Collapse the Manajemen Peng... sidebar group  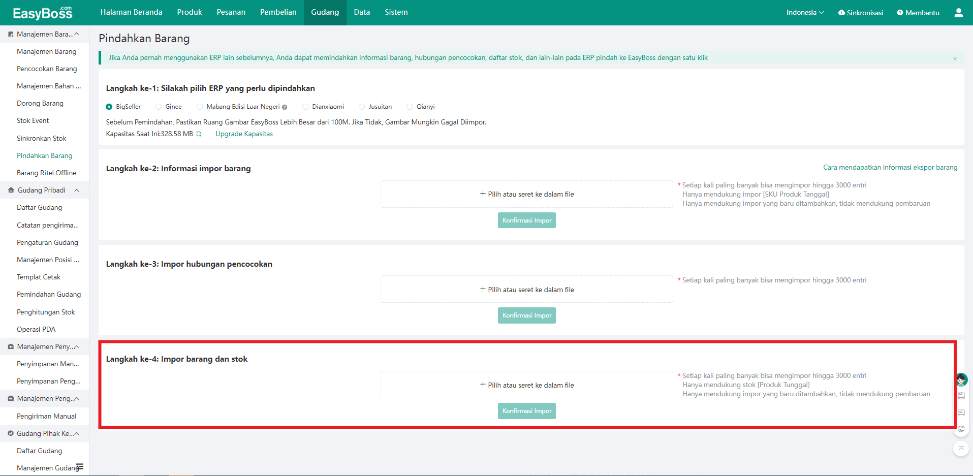tap(77, 399)
